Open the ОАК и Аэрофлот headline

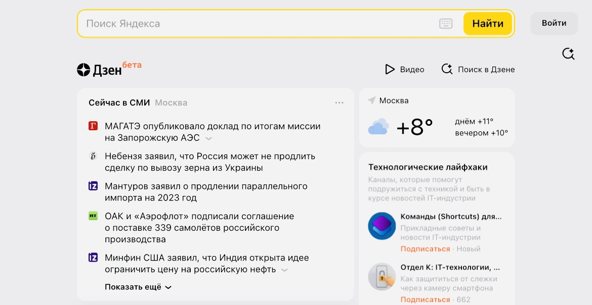[199, 228]
